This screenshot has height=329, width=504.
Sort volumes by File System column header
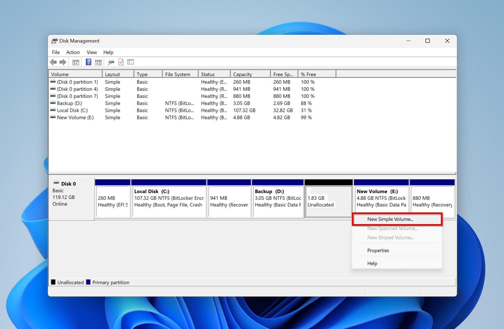pos(178,74)
